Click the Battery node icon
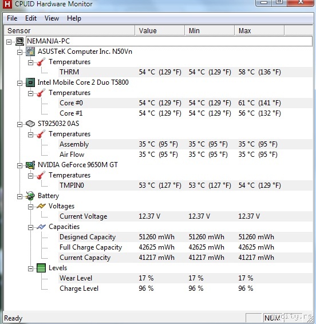316x324 pixels. pos(30,196)
